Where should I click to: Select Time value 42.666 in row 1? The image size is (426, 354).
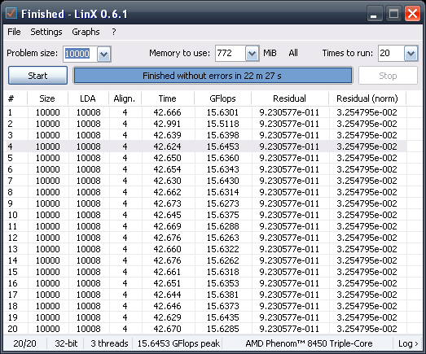click(167, 112)
